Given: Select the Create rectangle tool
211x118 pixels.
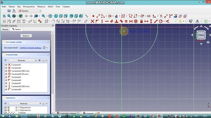Looking at the screenshot, I should [136, 16].
